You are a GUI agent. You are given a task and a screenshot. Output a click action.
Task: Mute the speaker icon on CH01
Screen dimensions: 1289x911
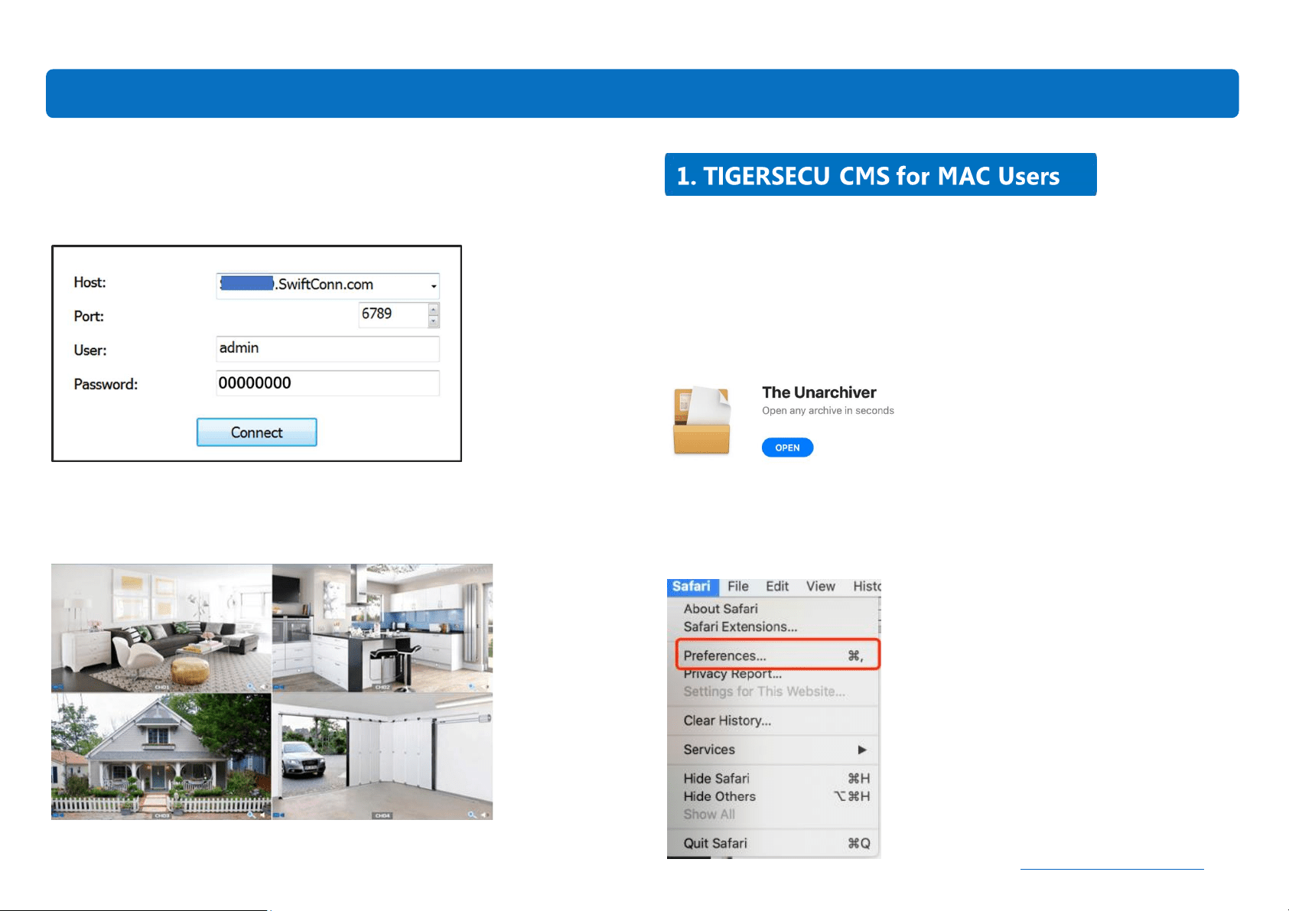pos(262,687)
